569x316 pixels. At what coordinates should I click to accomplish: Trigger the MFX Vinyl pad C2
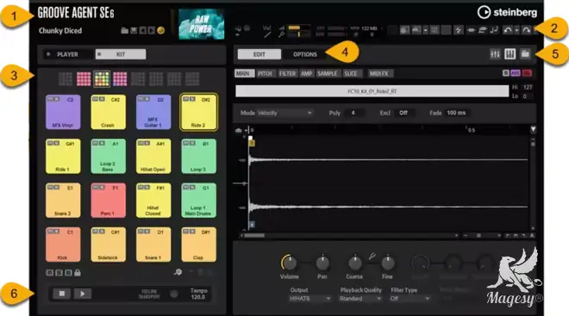click(63, 112)
